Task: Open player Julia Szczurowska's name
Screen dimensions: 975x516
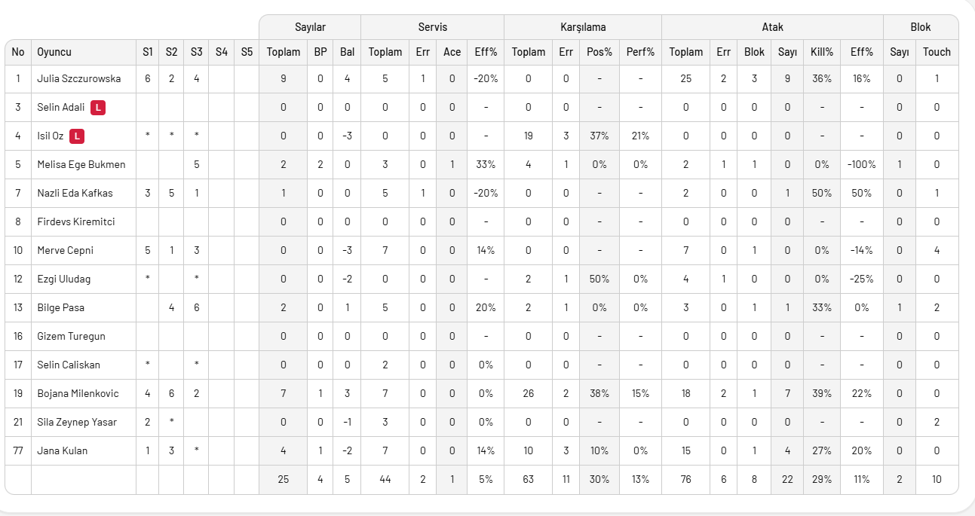Action: tap(78, 79)
